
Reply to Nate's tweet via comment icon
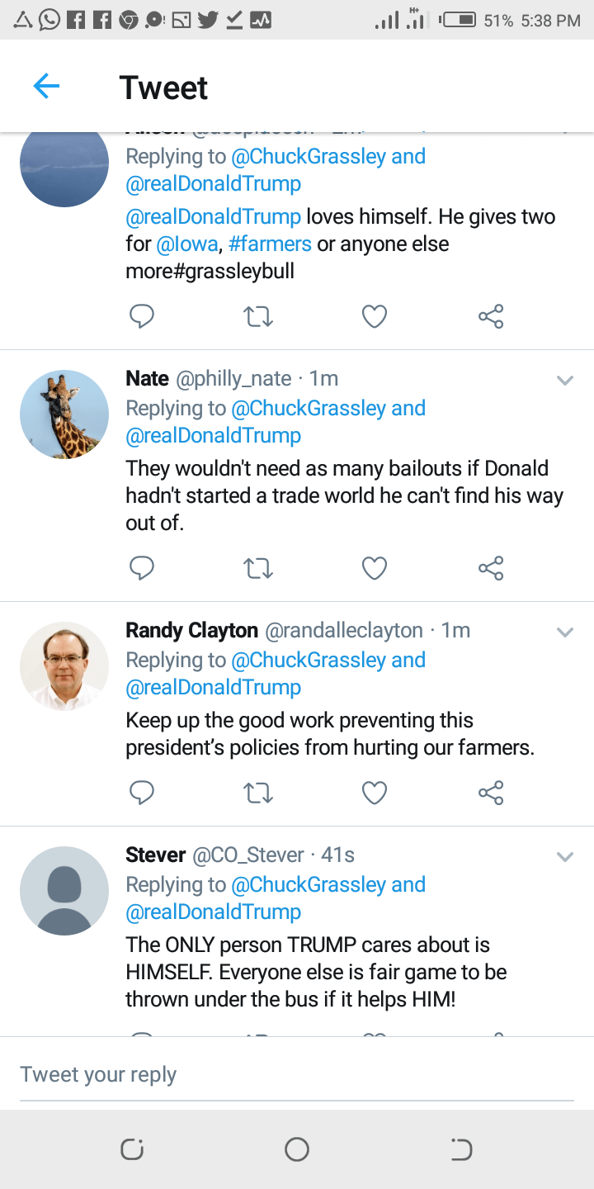tap(142, 568)
